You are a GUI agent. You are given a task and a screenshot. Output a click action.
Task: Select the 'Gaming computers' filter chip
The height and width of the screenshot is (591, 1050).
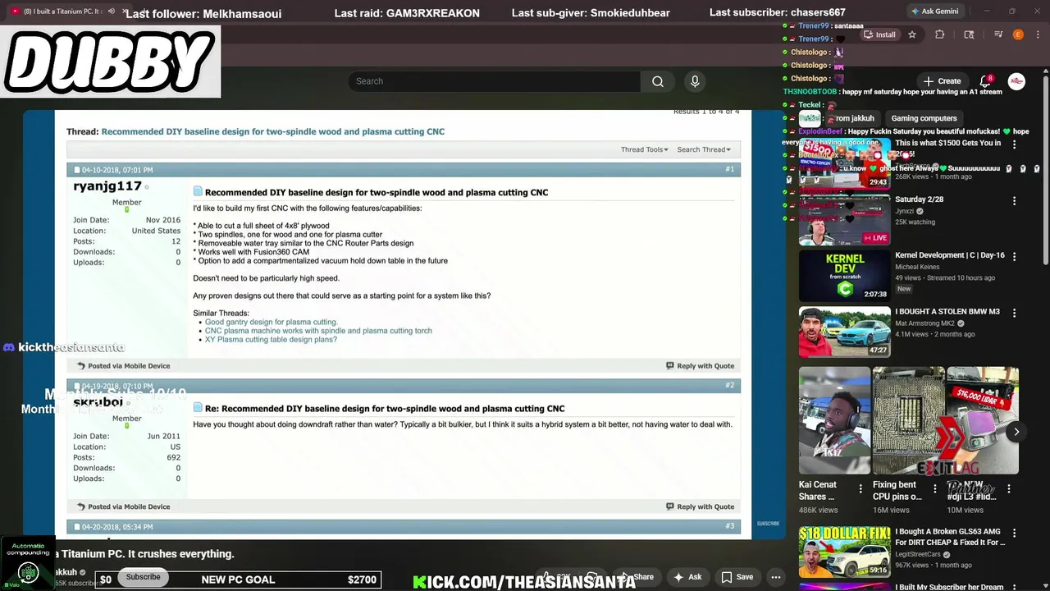click(924, 118)
